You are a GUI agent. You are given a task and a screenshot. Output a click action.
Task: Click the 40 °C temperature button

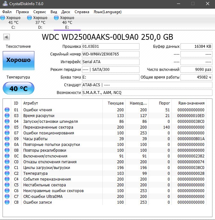click(x=19, y=88)
